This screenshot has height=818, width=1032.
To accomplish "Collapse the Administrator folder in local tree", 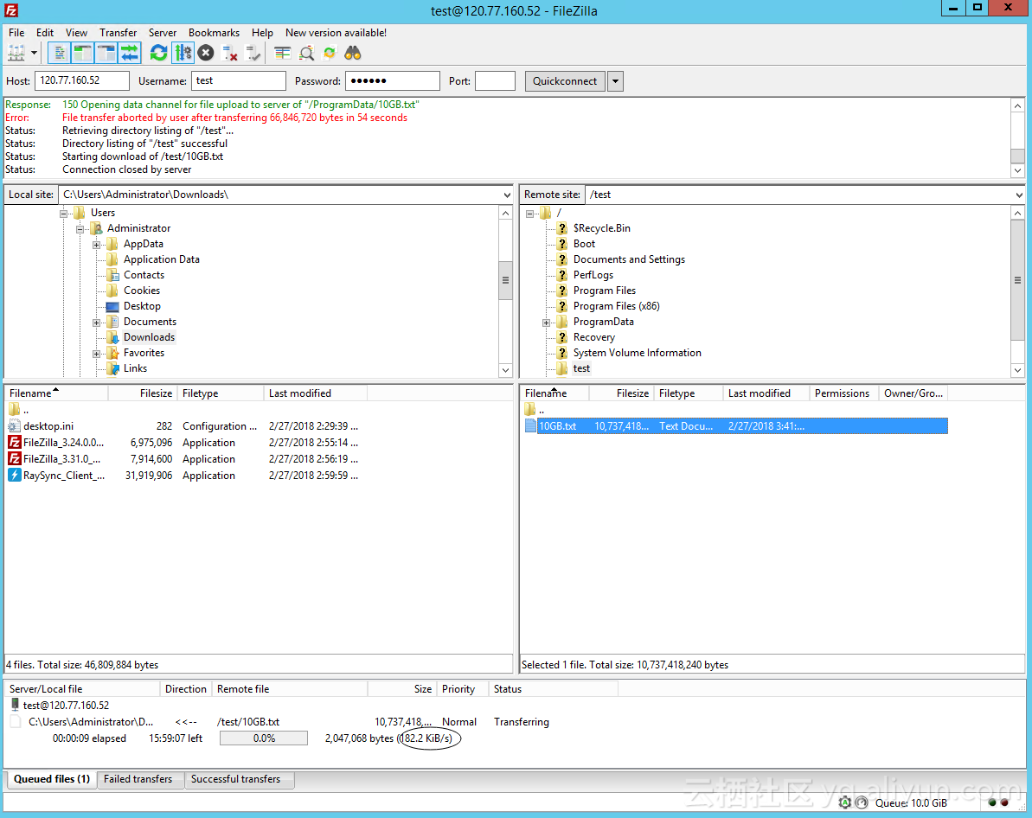I will coord(80,229).
